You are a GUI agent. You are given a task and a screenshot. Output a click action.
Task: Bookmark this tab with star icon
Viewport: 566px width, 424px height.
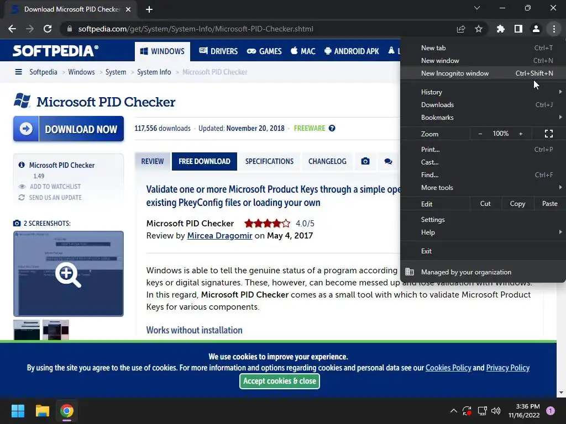point(479,29)
